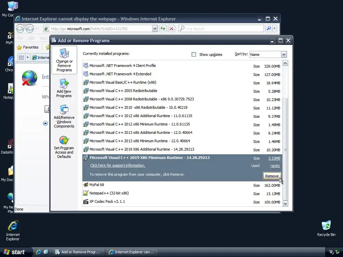The width and height of the screenshot is (343, 257).
Task: Select Visual C++ 2012 x86 Additional Runtime
Action: click(182, 116)
